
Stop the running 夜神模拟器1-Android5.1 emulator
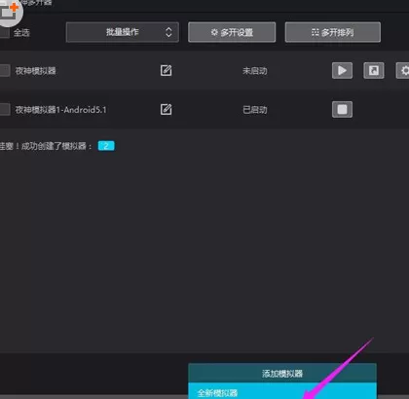342,109
